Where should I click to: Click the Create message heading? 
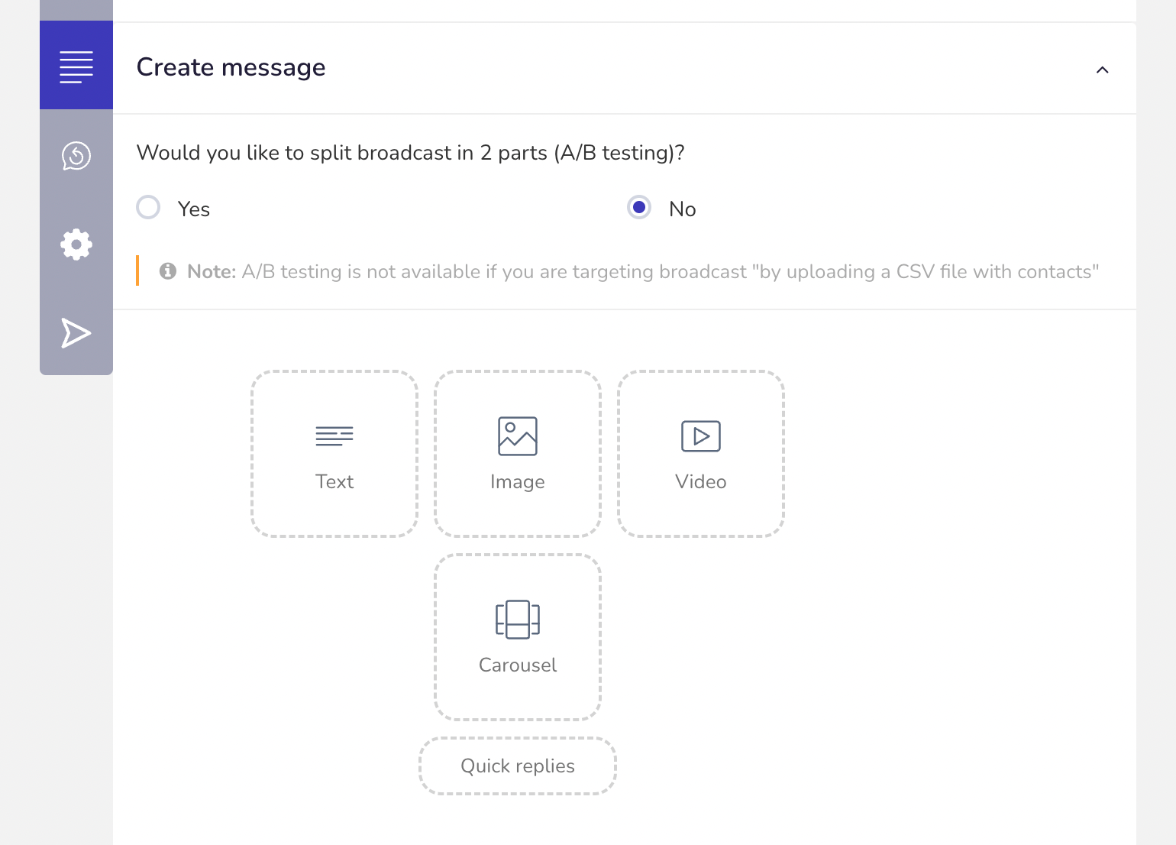(231, 67)
